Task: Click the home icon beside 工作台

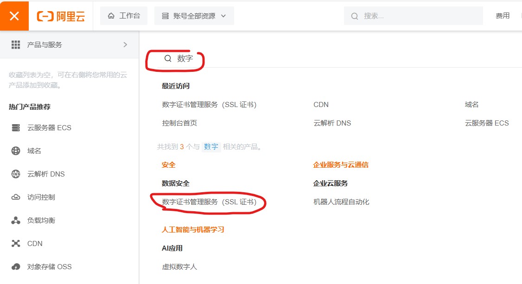Action: point(111,16)
